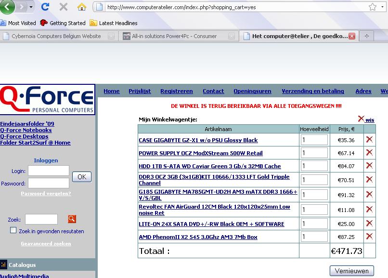
Task: Open Verzending en betaling link
Action: (x=313, y=91)
